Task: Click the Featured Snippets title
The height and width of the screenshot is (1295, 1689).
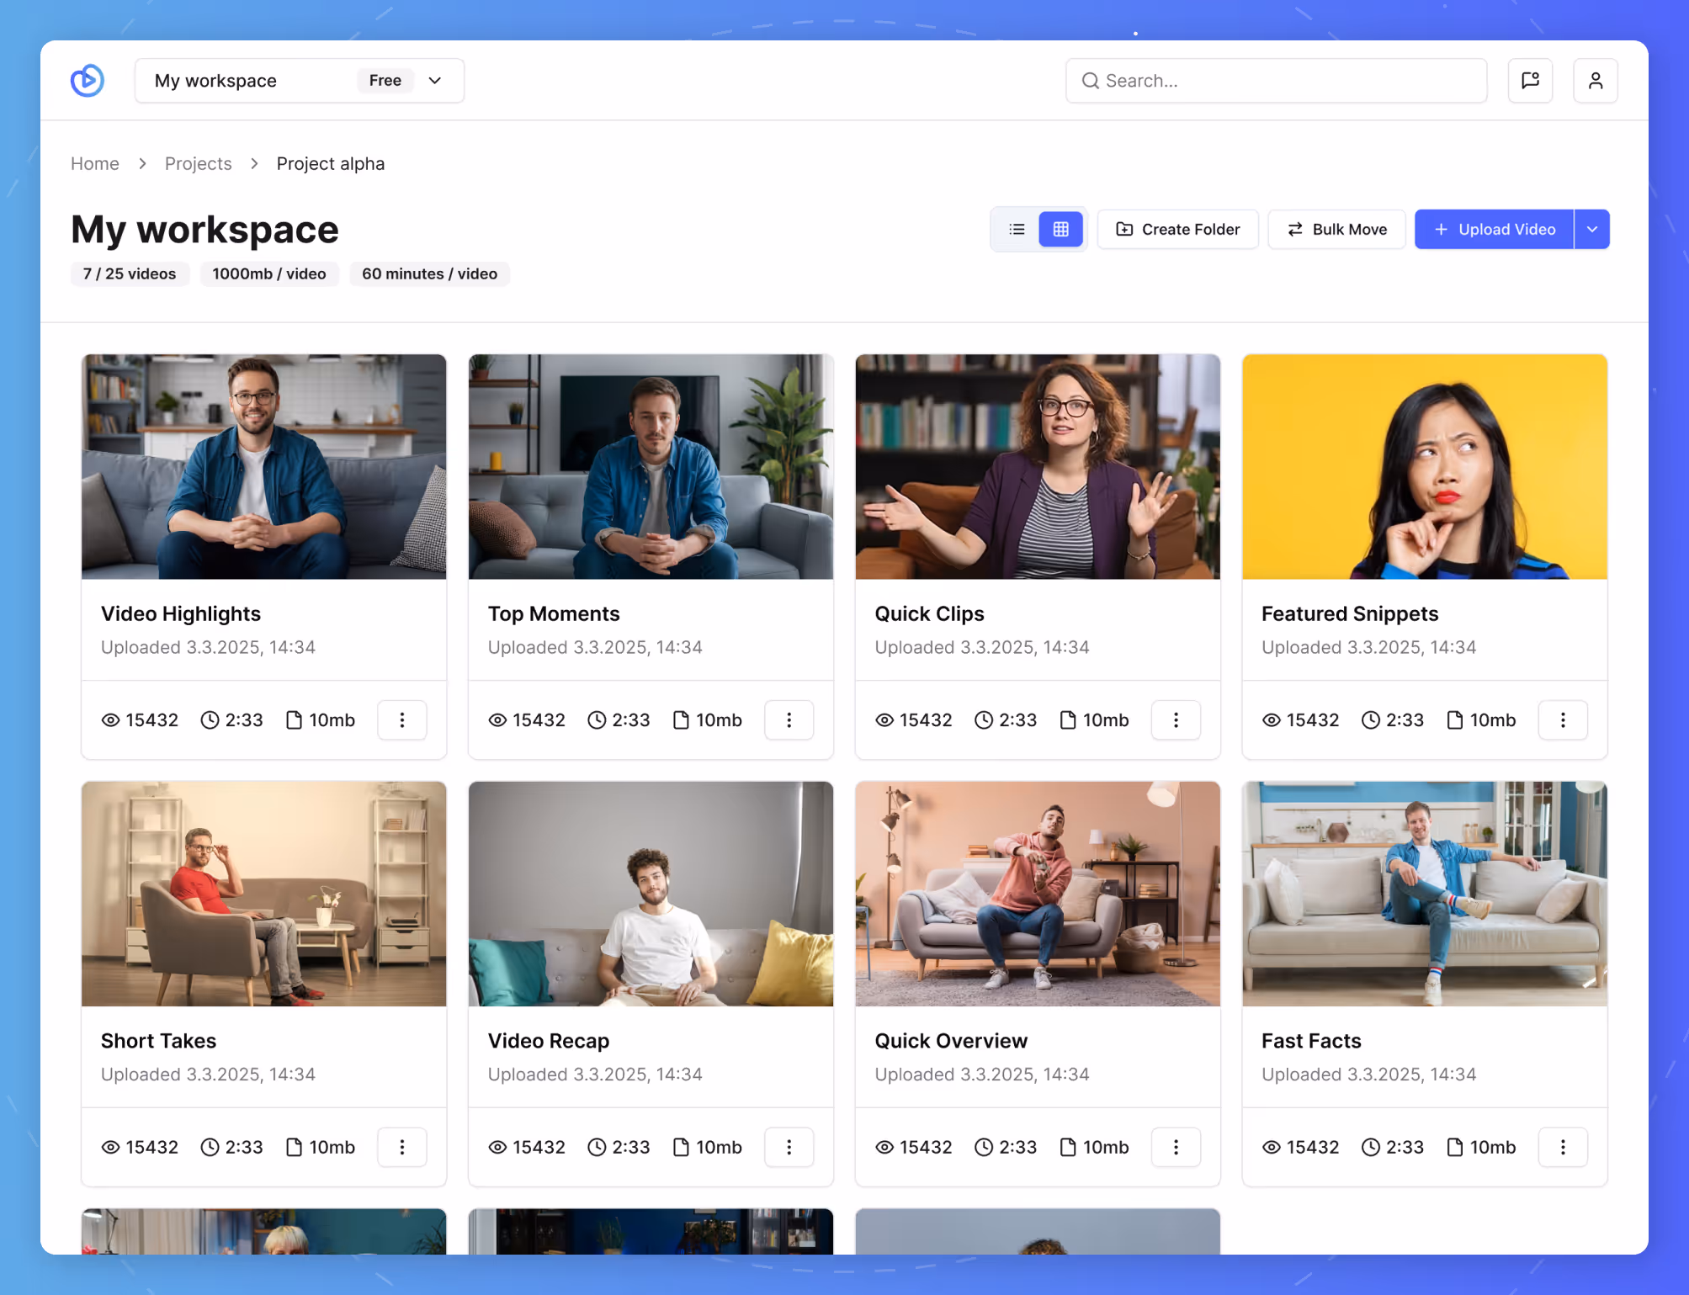Action: (1350, 613)
